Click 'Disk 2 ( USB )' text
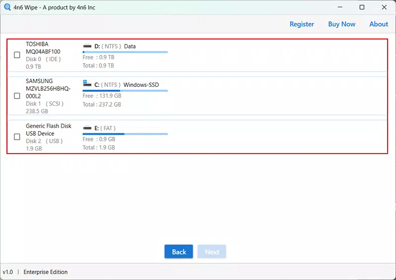Viewport: 396px width, 280px height. point(44,141)
